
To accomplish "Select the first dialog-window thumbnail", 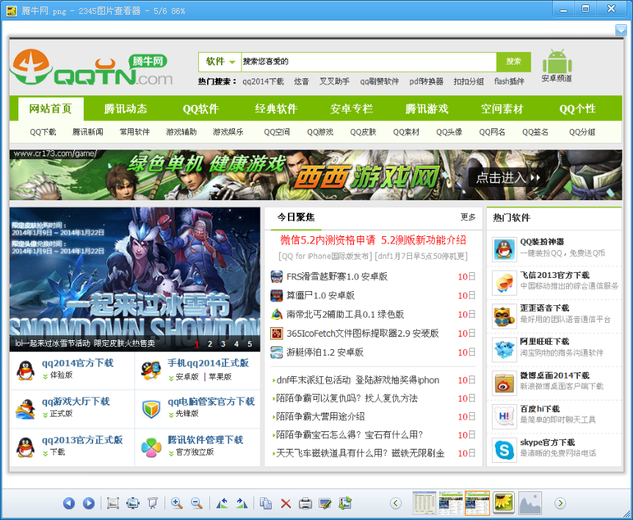I will (x=424, y=503).
